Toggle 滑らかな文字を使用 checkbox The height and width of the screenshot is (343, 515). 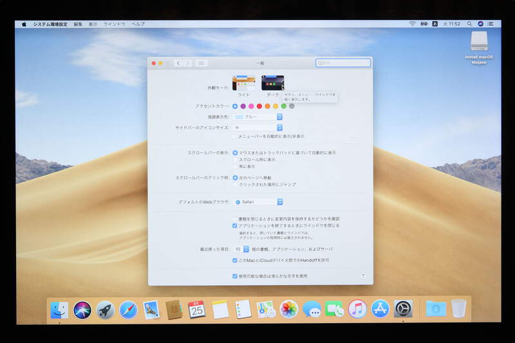pyautogui.click(x=235, y=276)
